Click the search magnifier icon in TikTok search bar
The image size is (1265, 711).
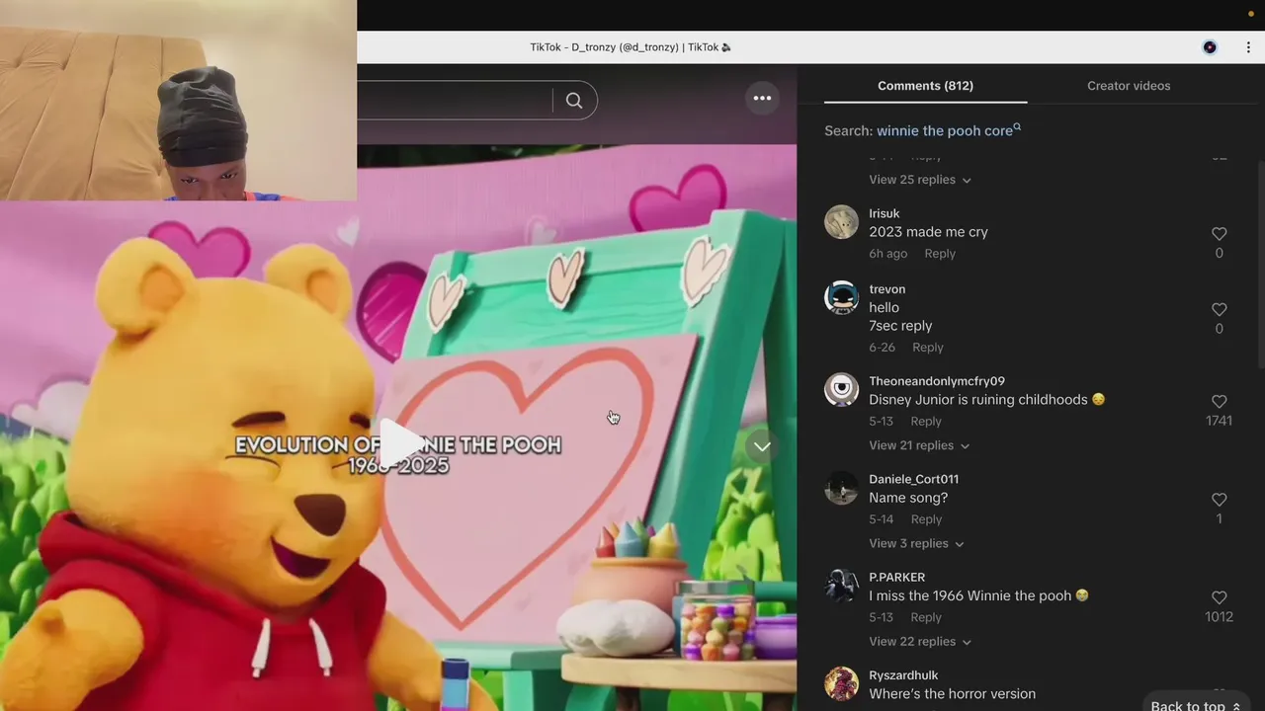(x=574, y=101)
